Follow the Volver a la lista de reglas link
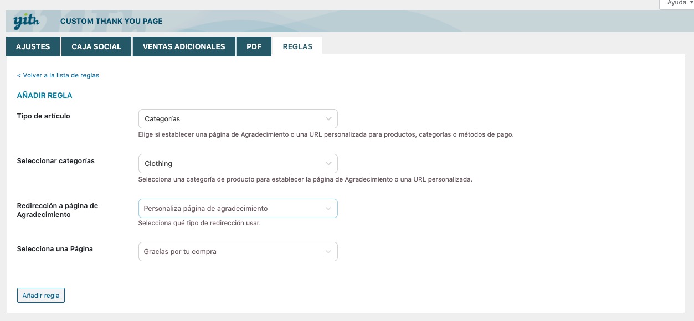 pos(58,75)
